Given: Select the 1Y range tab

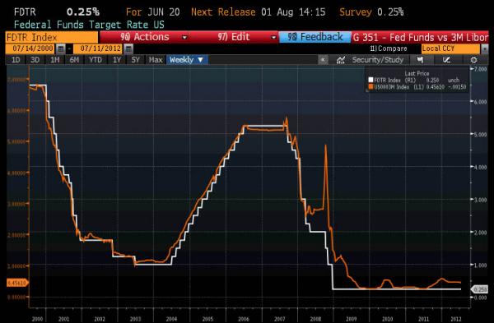Looking at the screenshot, I should [x=117, y=60].
